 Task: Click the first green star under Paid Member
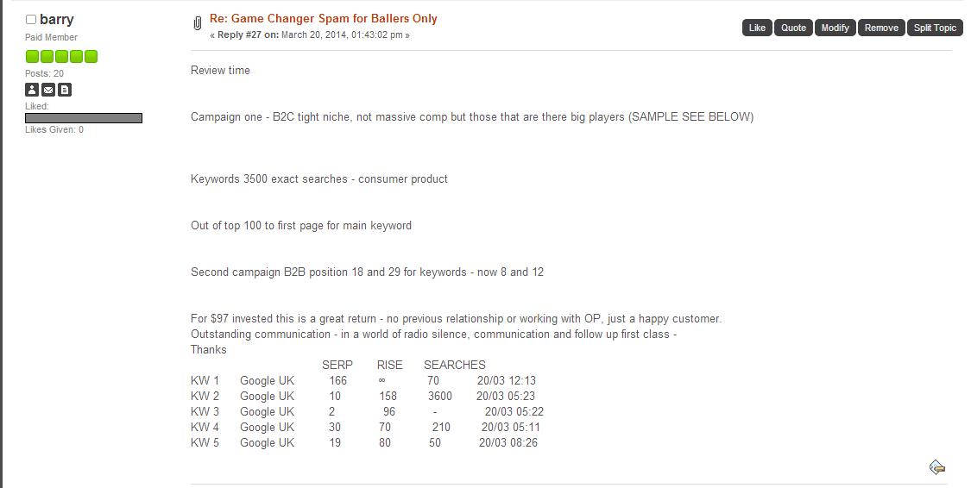tap(32, 57)
